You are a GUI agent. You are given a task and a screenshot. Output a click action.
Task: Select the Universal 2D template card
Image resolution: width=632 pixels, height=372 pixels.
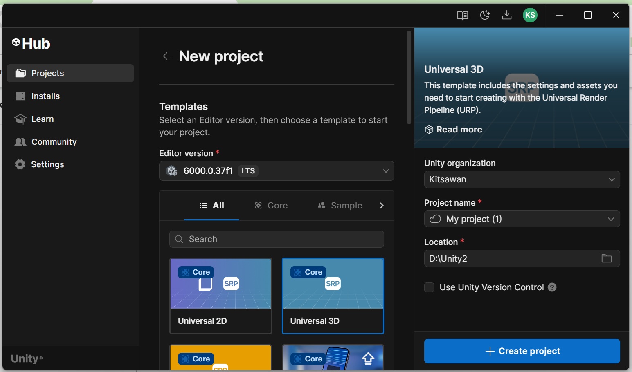coord(220,296)
